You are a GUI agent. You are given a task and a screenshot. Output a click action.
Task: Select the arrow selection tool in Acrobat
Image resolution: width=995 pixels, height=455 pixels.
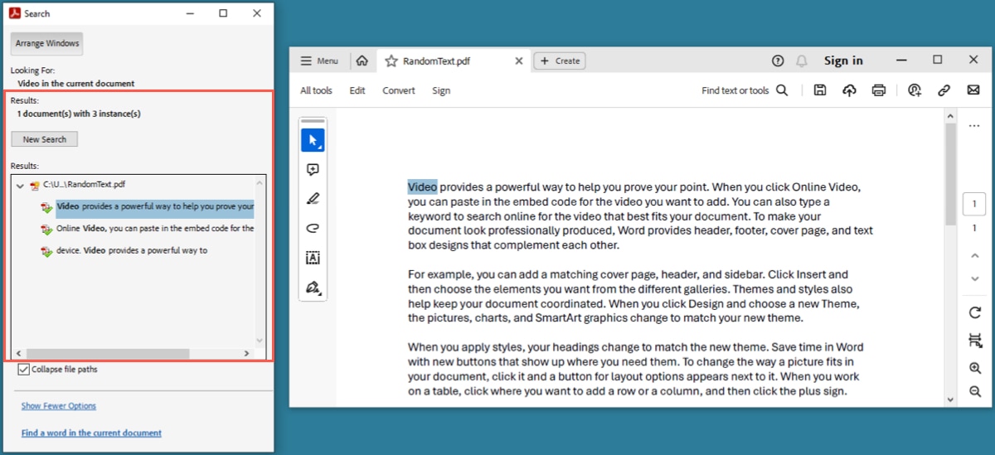(x=313, y=140)
